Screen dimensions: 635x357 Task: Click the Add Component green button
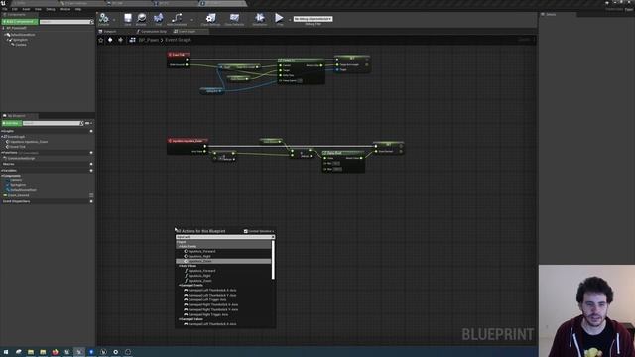coord(20,22)
